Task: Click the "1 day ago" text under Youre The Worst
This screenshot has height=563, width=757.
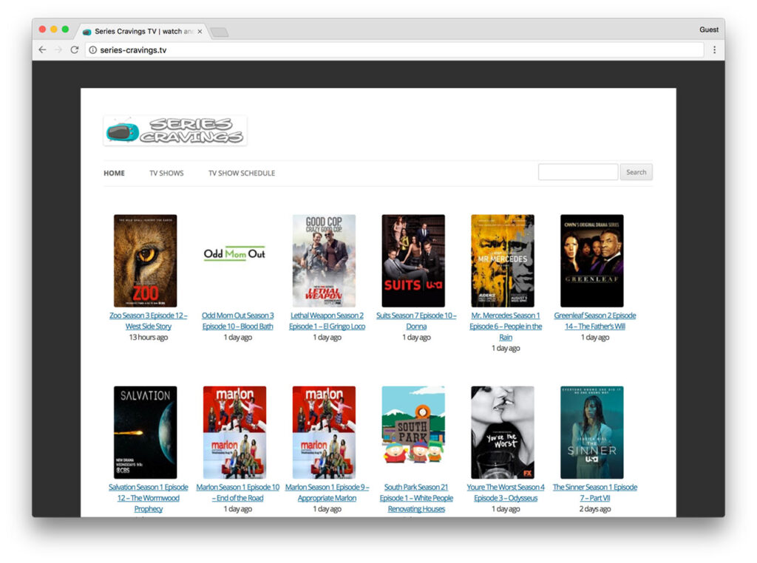Action: [506, 509]
